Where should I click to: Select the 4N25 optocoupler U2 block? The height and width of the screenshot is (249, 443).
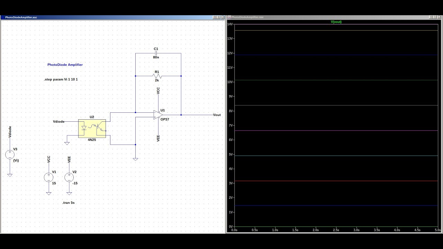click(92, 128)
